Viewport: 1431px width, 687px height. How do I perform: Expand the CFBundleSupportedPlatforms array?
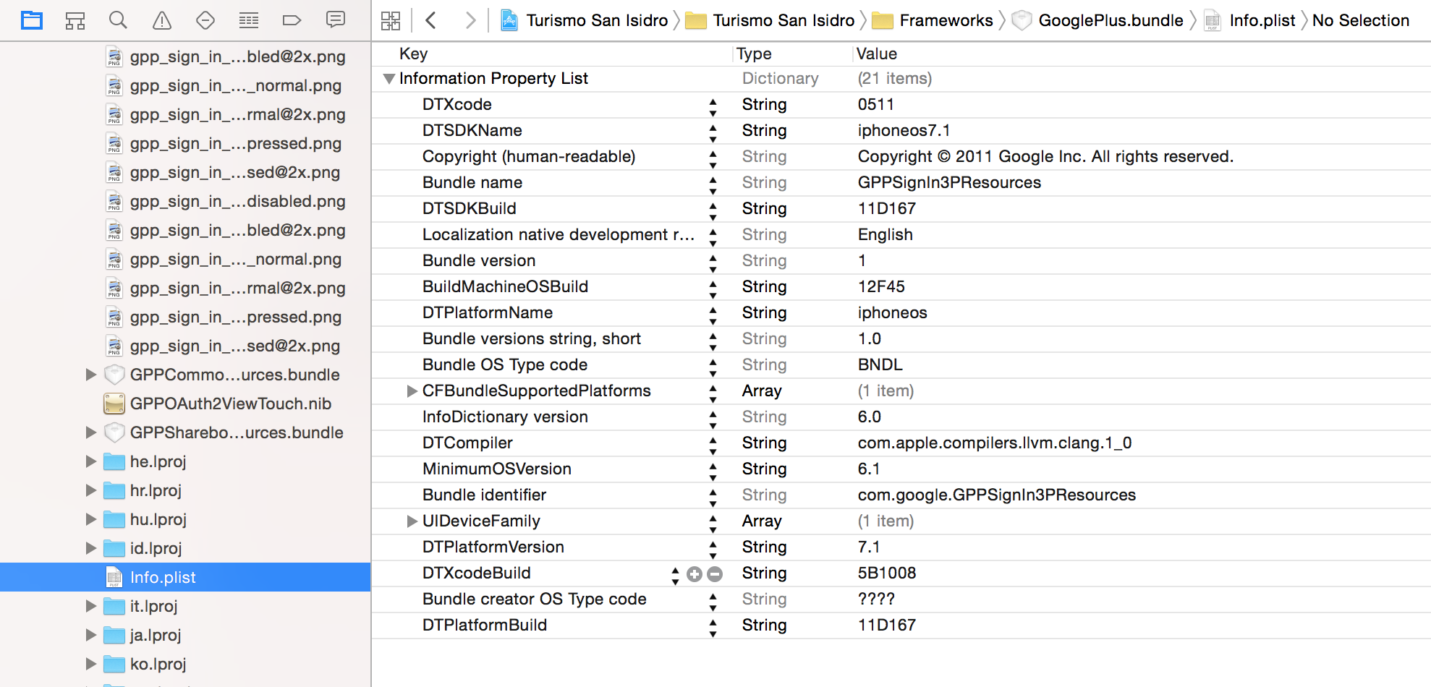pos(412,391)
